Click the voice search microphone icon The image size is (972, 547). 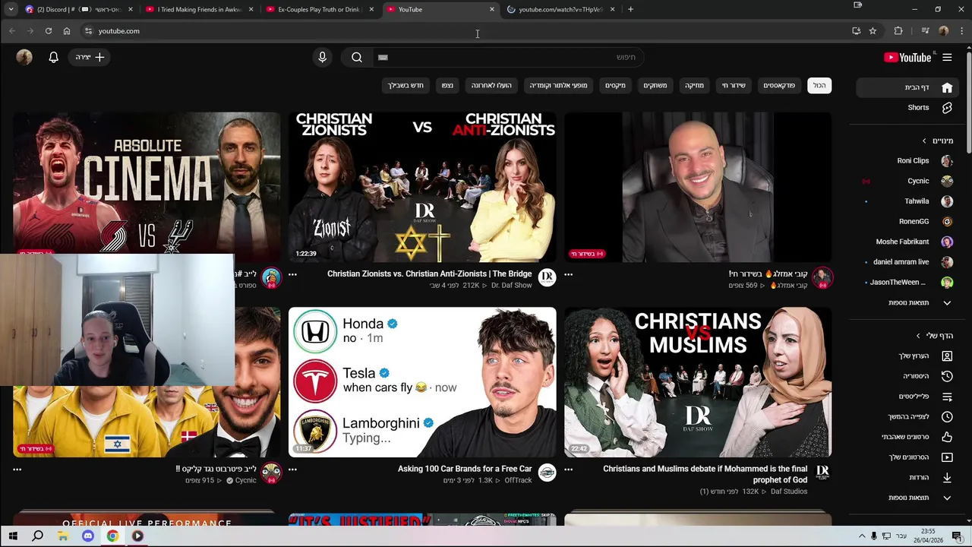pyautogui.click(x=322, y=57)
